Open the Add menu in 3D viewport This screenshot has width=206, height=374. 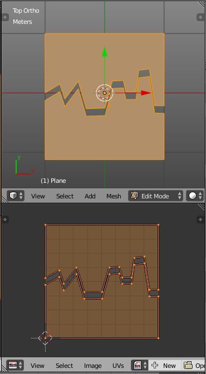90,196
